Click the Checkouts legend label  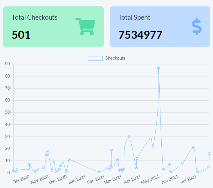(115, 58)
